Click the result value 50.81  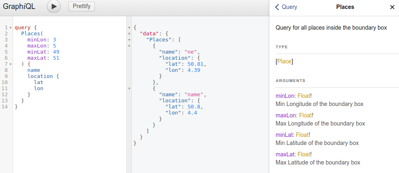[x=195, y=64]
